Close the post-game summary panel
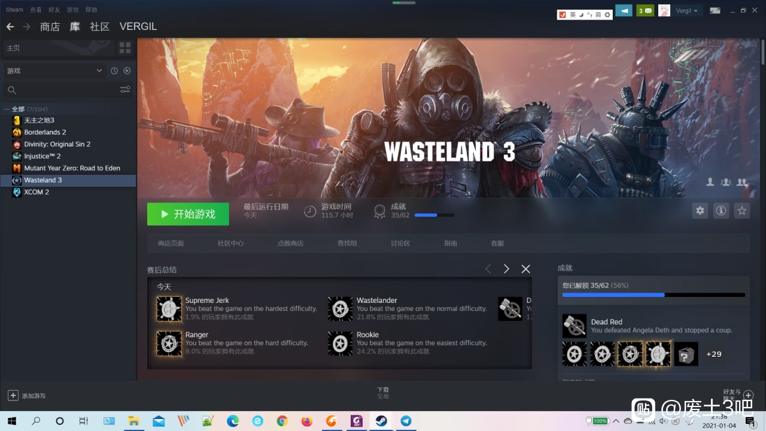766x431 pixels. coord(525,269)
